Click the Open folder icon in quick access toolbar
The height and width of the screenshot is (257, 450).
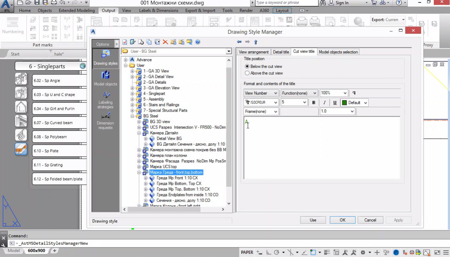pos(29,3)
